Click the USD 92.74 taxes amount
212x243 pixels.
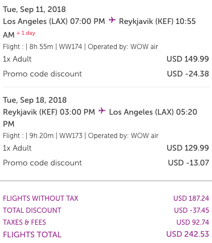193,222
